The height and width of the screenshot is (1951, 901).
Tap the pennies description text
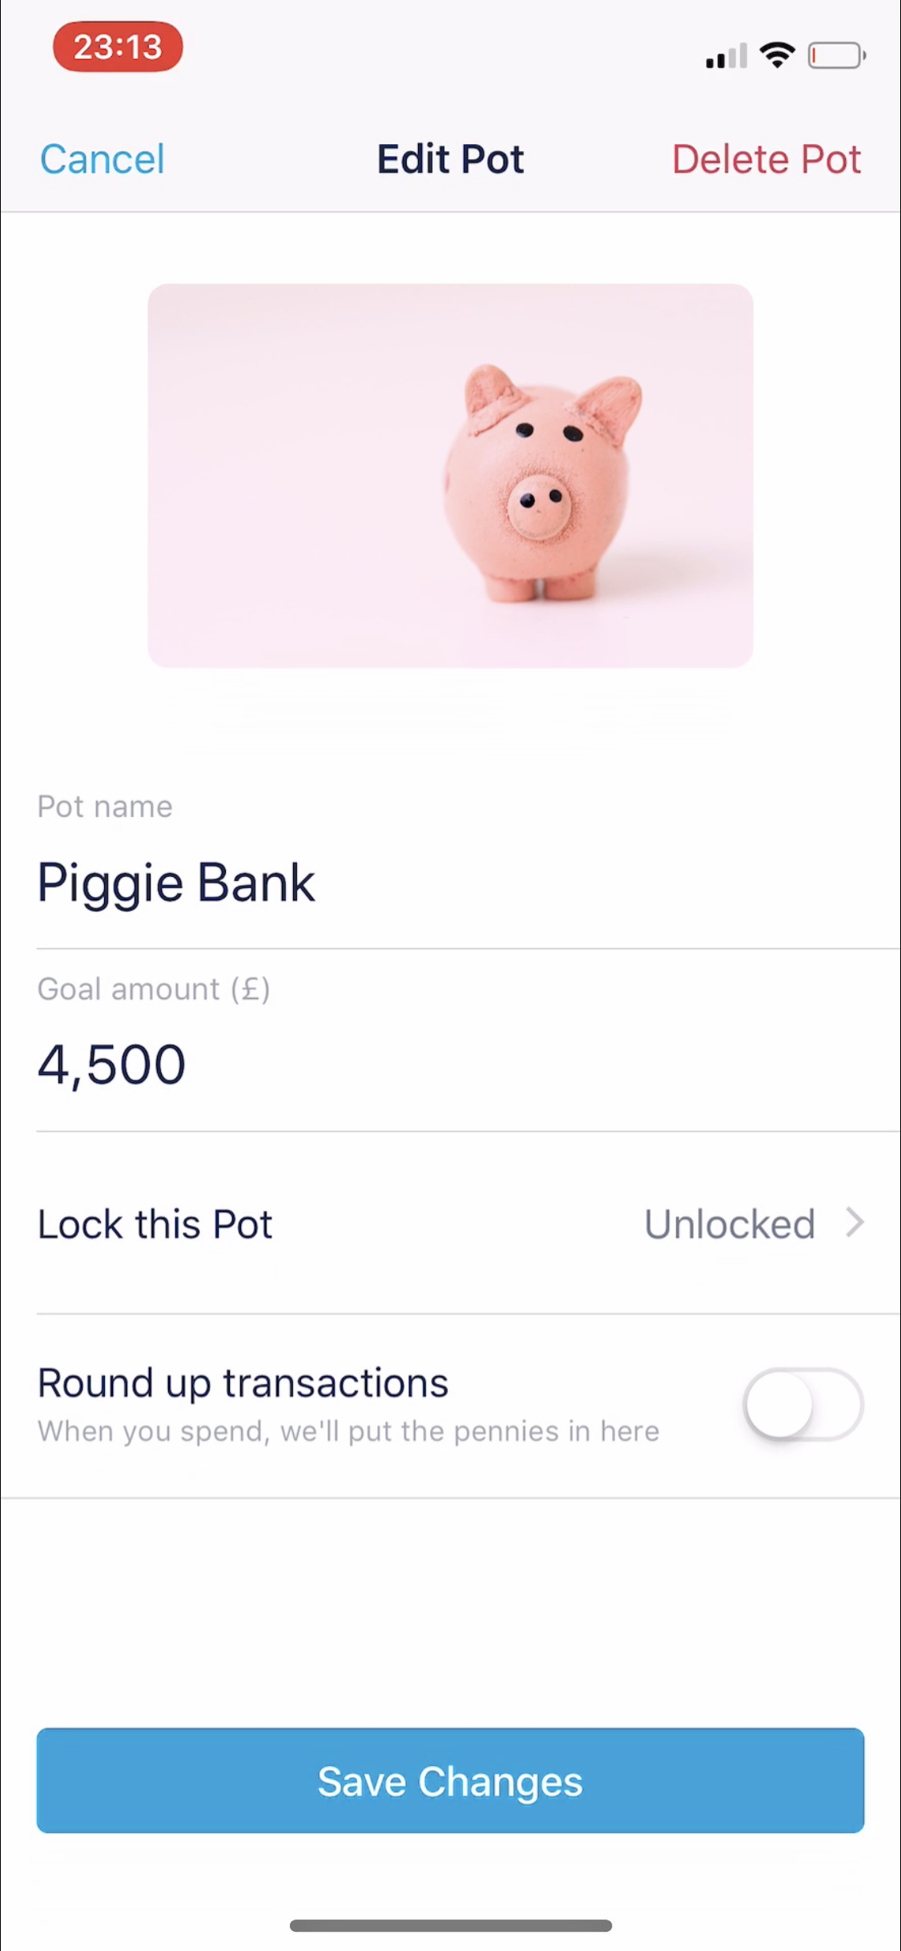(348, 1431)
